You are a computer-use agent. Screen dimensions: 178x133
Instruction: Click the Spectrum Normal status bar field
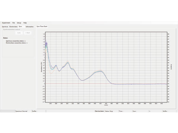21,111
